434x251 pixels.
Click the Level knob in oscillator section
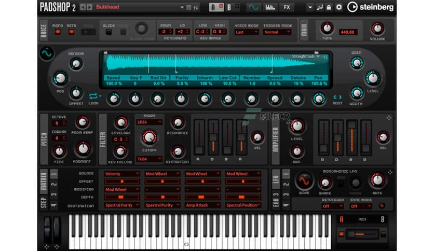(373, 78)
